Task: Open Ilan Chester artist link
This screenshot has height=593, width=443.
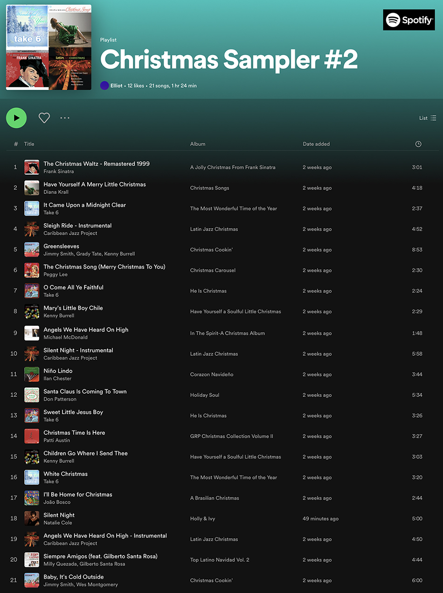Action: pyautogui.click(x=57, y=378)
